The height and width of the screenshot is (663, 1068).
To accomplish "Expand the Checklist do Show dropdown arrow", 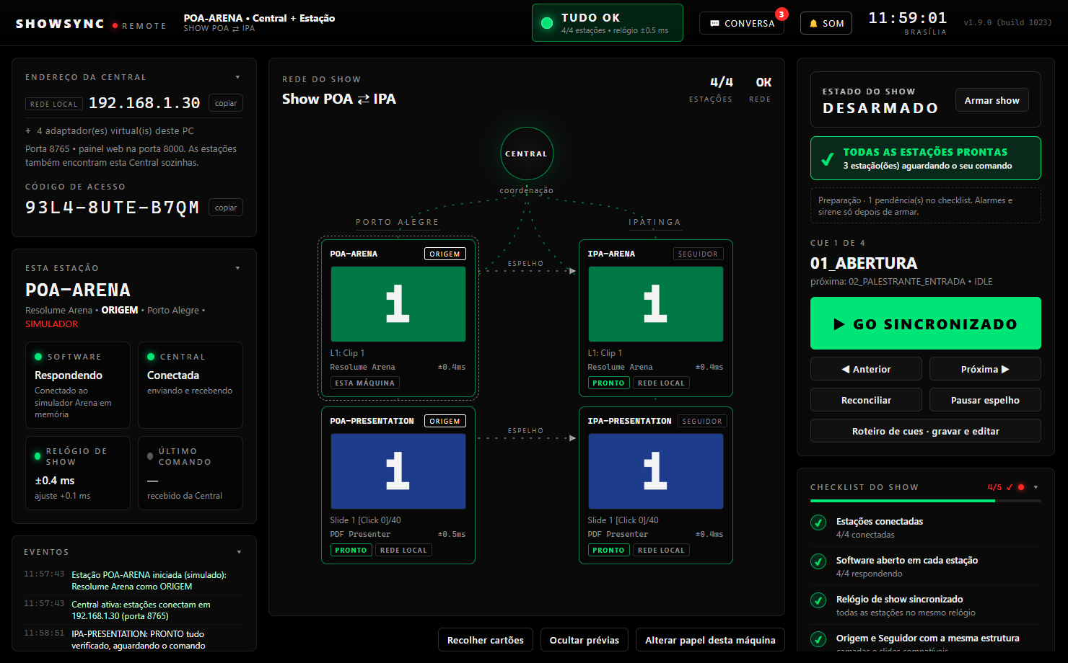I will [x=1036, y=487].
